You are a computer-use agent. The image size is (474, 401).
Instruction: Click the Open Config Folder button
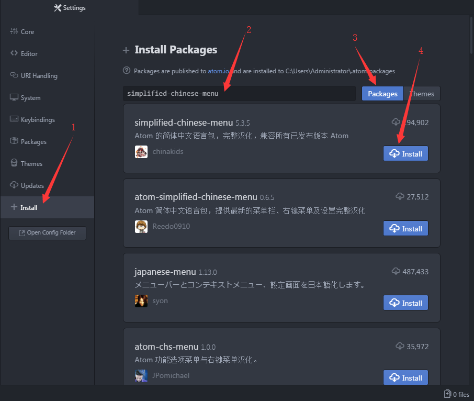pos(47,233)
